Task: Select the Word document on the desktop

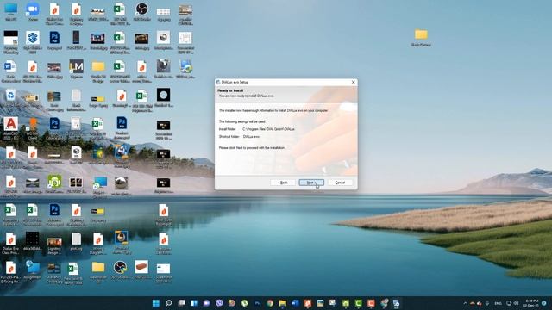Action: [x=10, y=71]
